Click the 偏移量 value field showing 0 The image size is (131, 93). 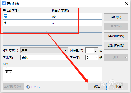pyautogui.click(x=90, y=50)
